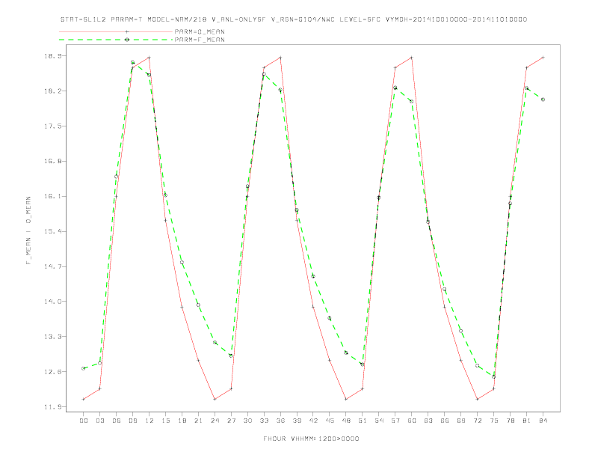Click x-axis forecast hour label 51
The height and width of the screenshot is (458, 592).
[363, 421]
